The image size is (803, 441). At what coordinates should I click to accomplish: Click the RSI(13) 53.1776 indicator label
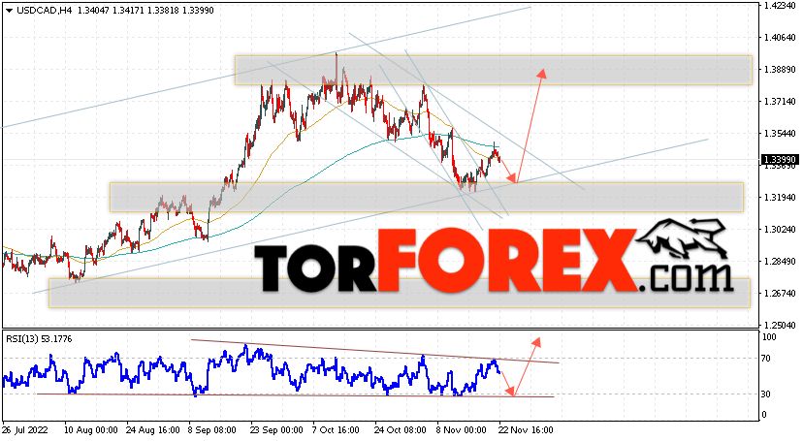coord(39,338)
